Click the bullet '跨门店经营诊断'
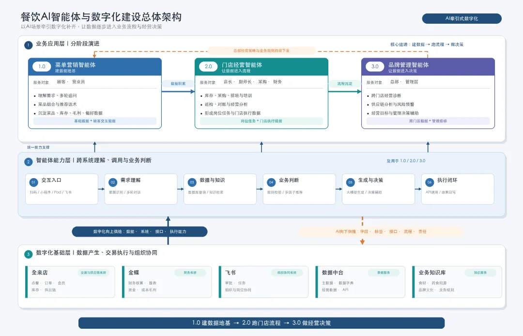Screen dimensions: 523x336 pos(386,96)
